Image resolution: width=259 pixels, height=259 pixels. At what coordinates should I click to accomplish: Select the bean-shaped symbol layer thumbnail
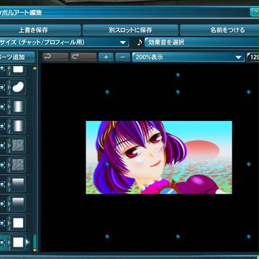coord(18,87)
